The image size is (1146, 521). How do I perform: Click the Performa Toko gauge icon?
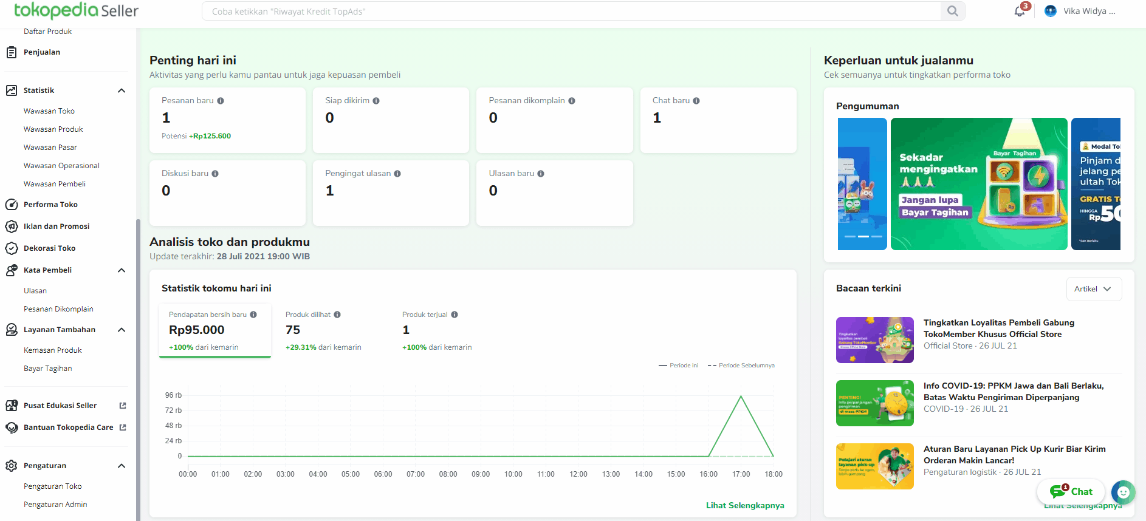point(12,205)
